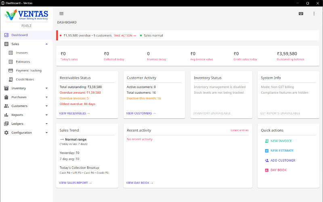Click the Credit Notes icon
The width and height of the screenshot is (323, 202).
(x=11, y=79)
